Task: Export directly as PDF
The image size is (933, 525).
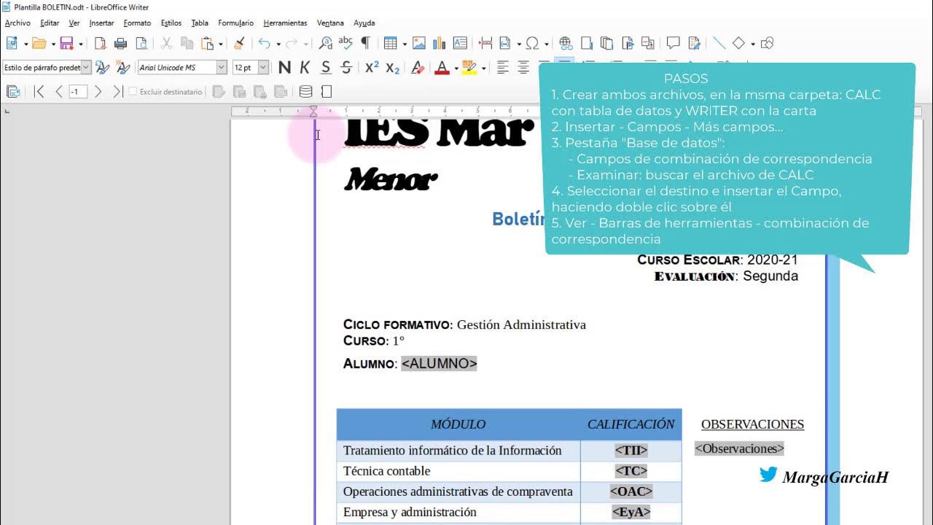Action: (x=101, y=44)
